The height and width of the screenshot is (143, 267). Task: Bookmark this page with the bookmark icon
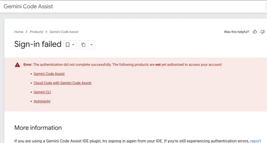[68, 45]
